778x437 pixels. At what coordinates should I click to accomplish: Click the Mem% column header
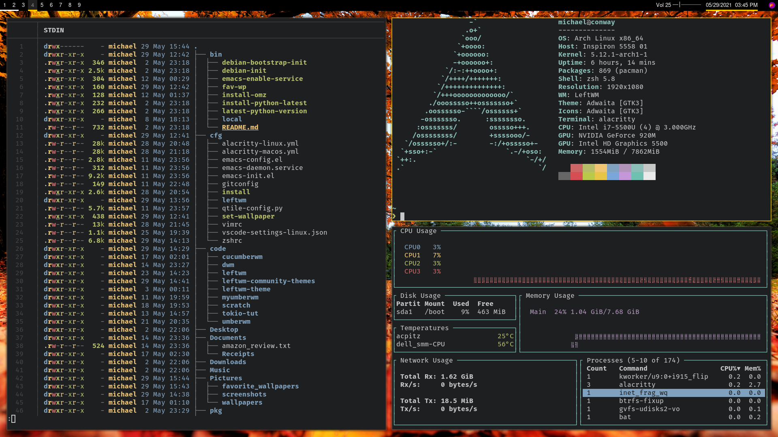[x=752, y=368]
